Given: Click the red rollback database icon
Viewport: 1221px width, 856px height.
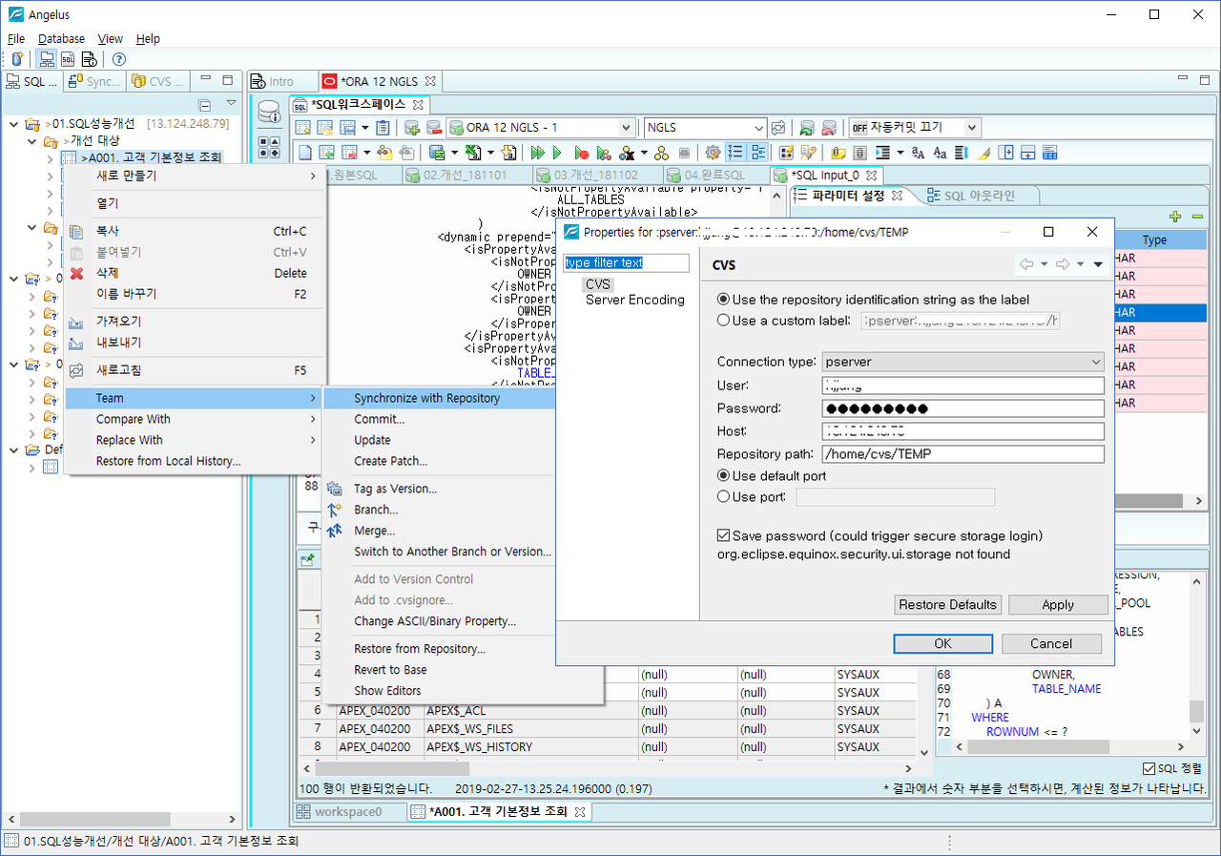Looking at the screenshot, I should pos(828,128).
